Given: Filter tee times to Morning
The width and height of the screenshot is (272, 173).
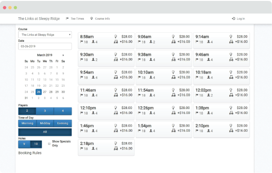Looking at the screenshot, I should pyautogui.click(x=27, y=124).
